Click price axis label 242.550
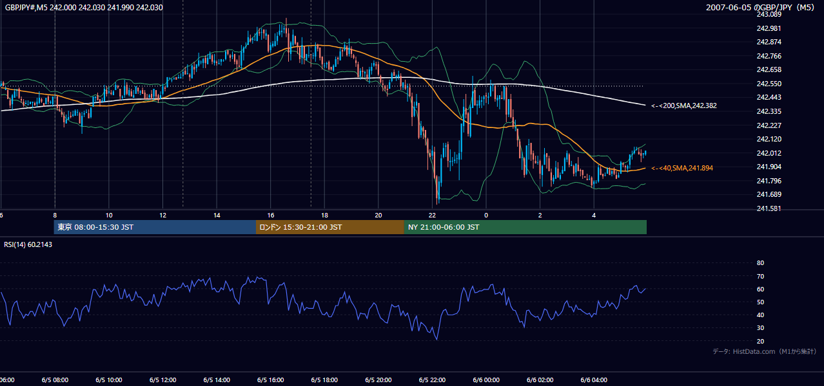This screenshot has height=386, width=824. [768, 84]
